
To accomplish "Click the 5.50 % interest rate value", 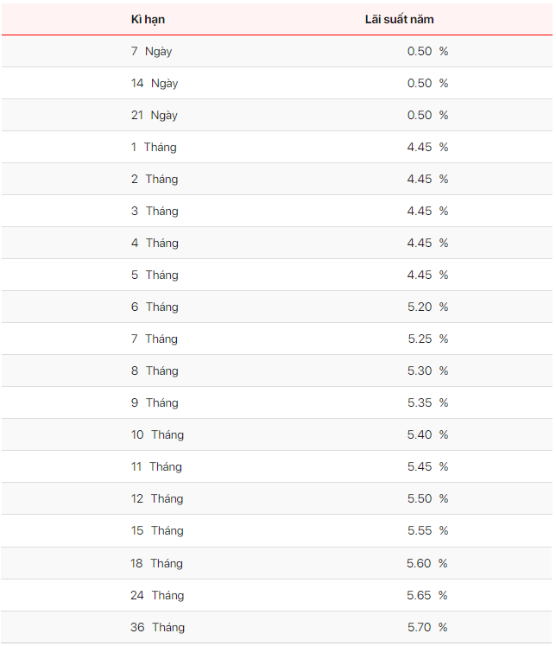I will [x=427, y=498].
